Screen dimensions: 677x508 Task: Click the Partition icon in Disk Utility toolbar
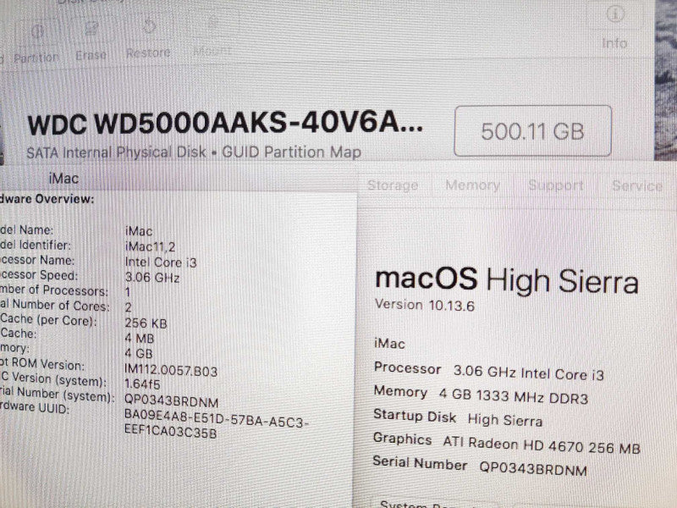point(36,31)
